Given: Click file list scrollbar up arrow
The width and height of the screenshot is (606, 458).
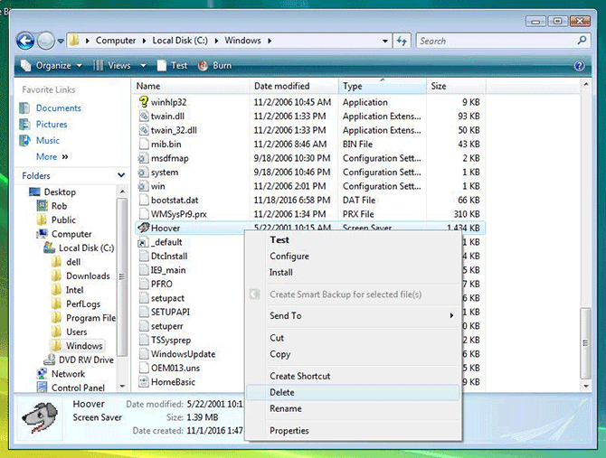Looking at the screenshot, I should point(586,84).
